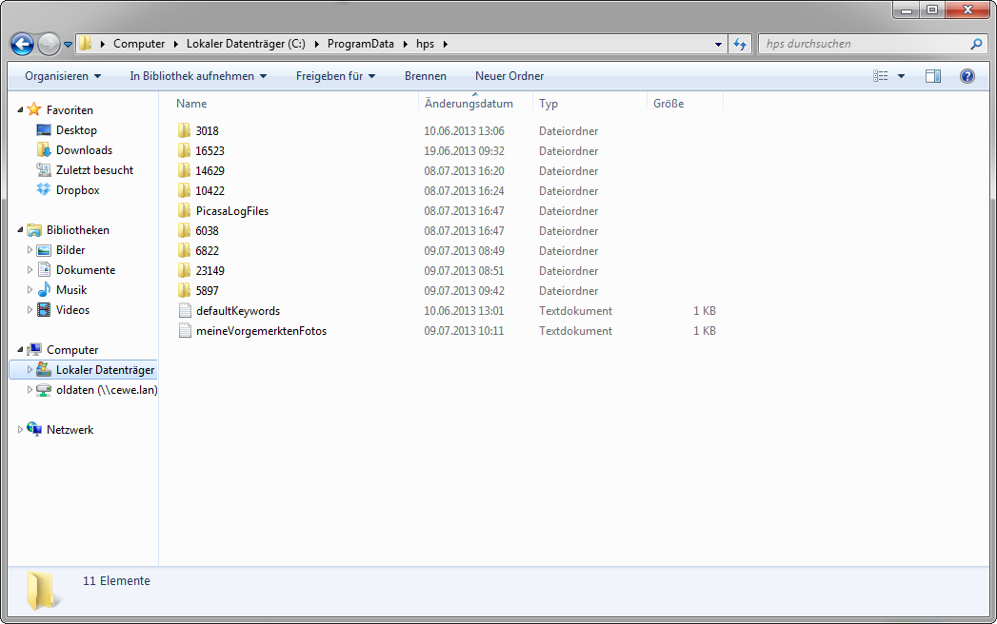997x624 pixels.
Task: Expand the Bilder library
Action: click(x=30, y=250)
